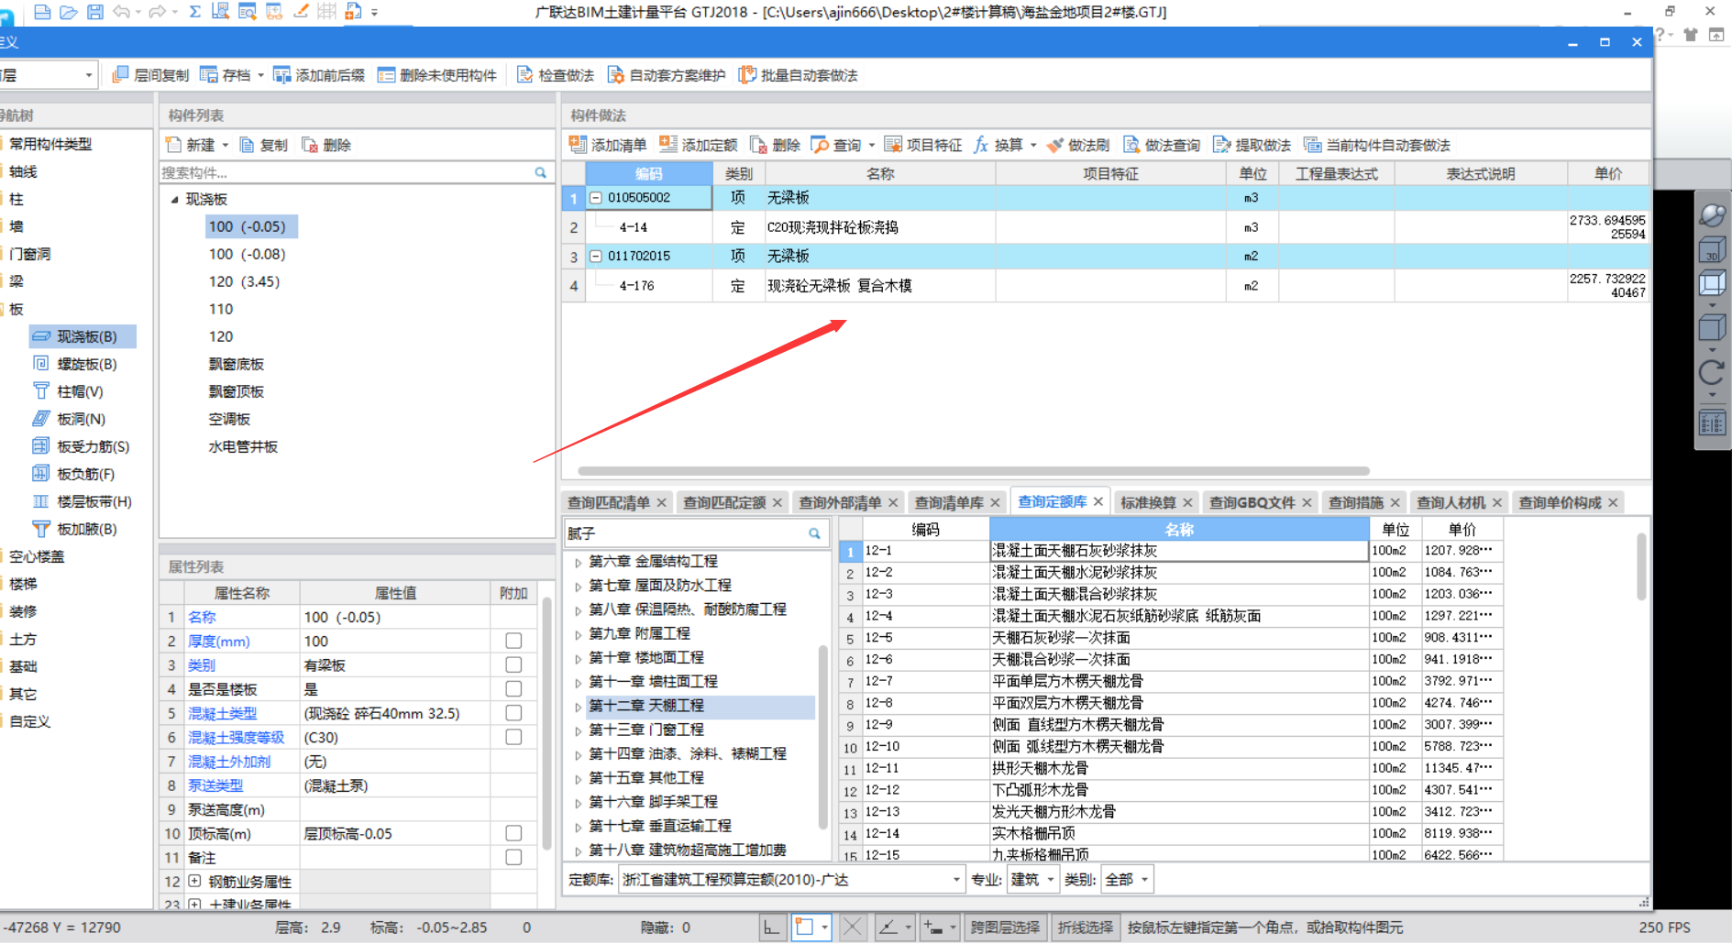Toggle 附加 checkbox for 混凝土类型 row
1732x944 pixels.
click(x=513, y=713)
